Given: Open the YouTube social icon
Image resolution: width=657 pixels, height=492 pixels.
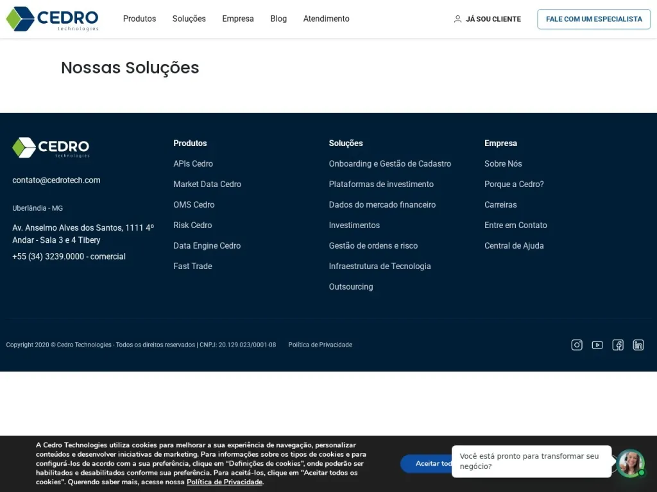Looking at the screenshot, I should (x=597, y=345).
